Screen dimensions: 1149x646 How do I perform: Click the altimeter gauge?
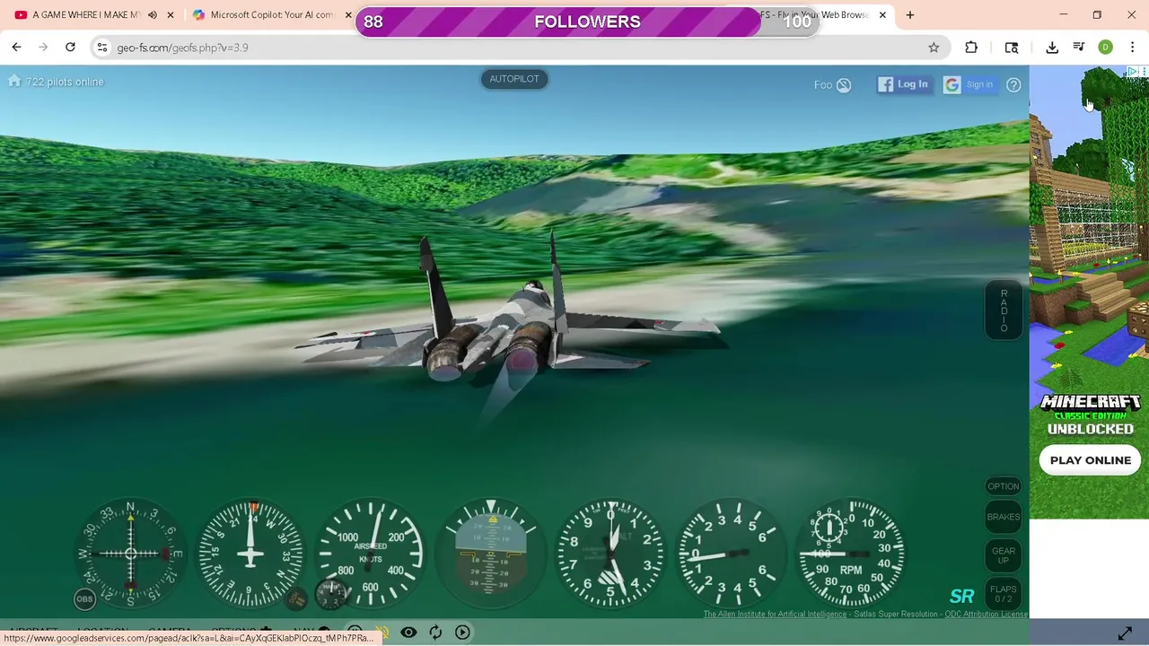click(610, 554)
